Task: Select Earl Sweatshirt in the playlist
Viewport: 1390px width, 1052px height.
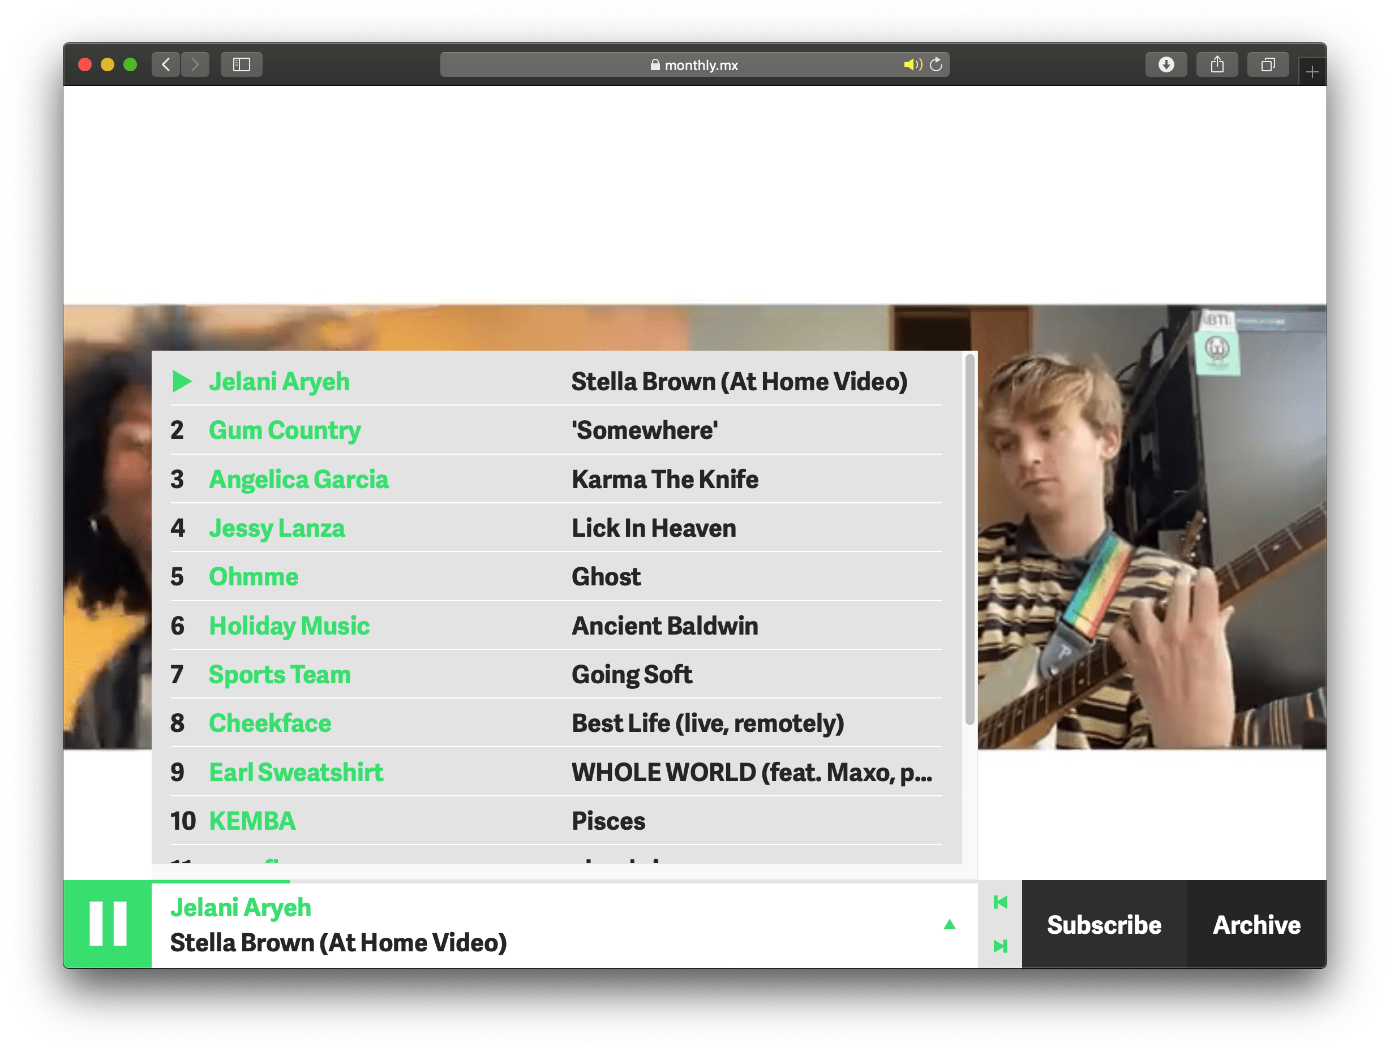Action: [x=296, y=772]
